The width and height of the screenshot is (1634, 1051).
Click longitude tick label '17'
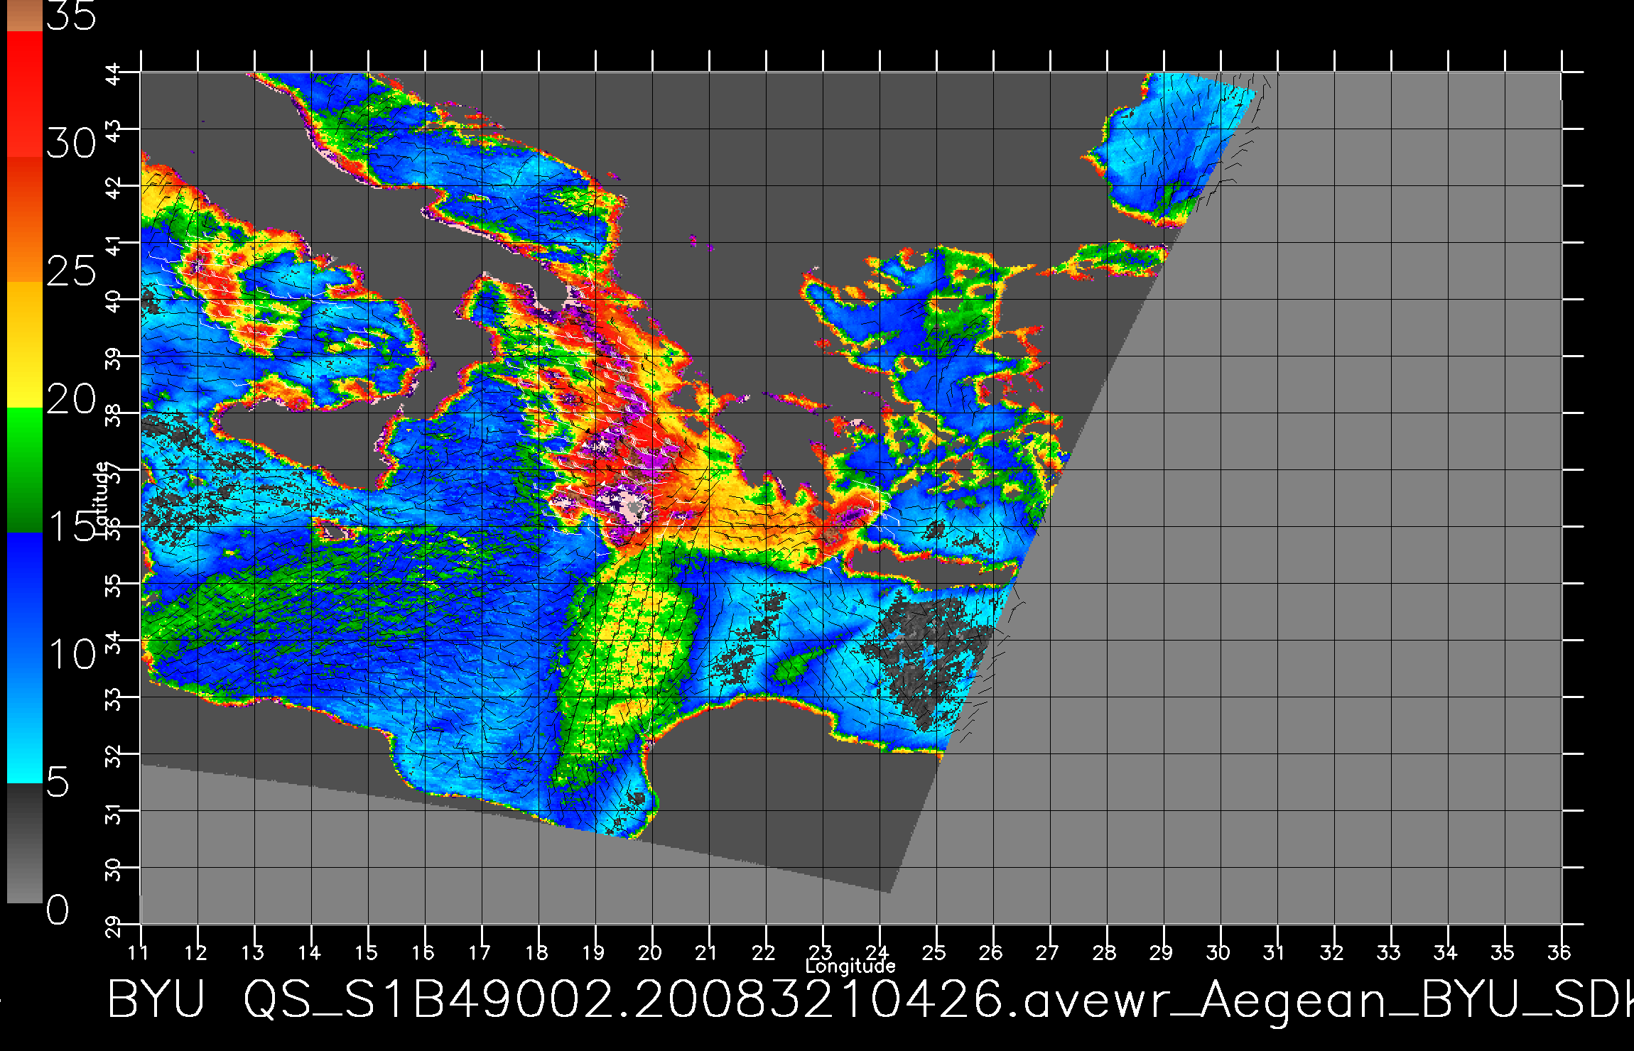480,952
